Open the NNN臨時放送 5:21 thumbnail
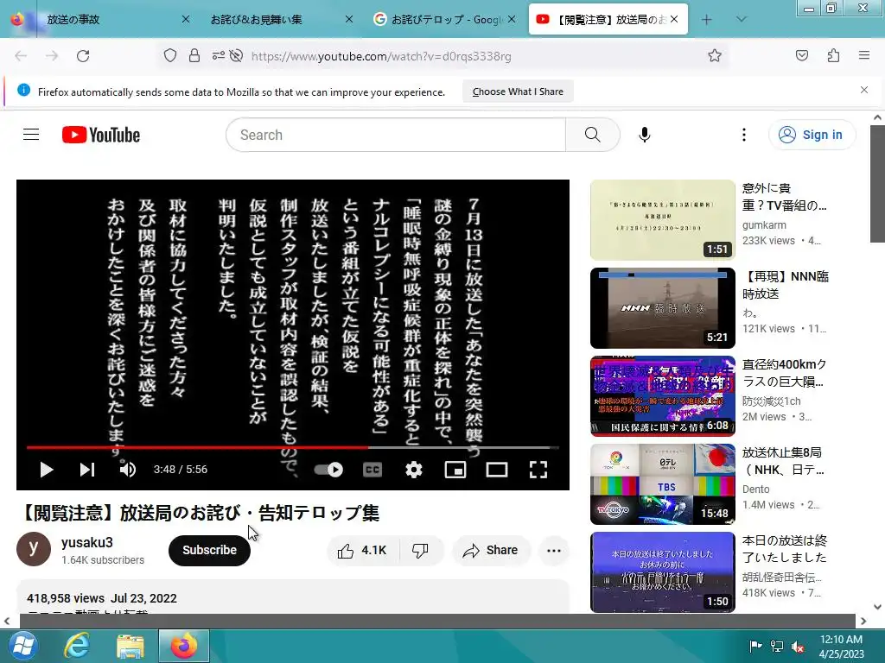 (x=663, y=308)
